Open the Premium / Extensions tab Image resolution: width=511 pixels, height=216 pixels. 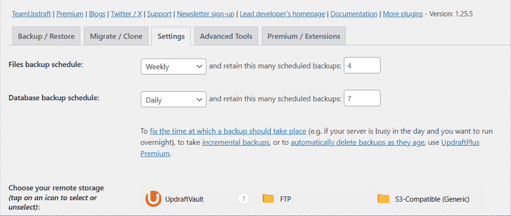[x=304, y=36]
